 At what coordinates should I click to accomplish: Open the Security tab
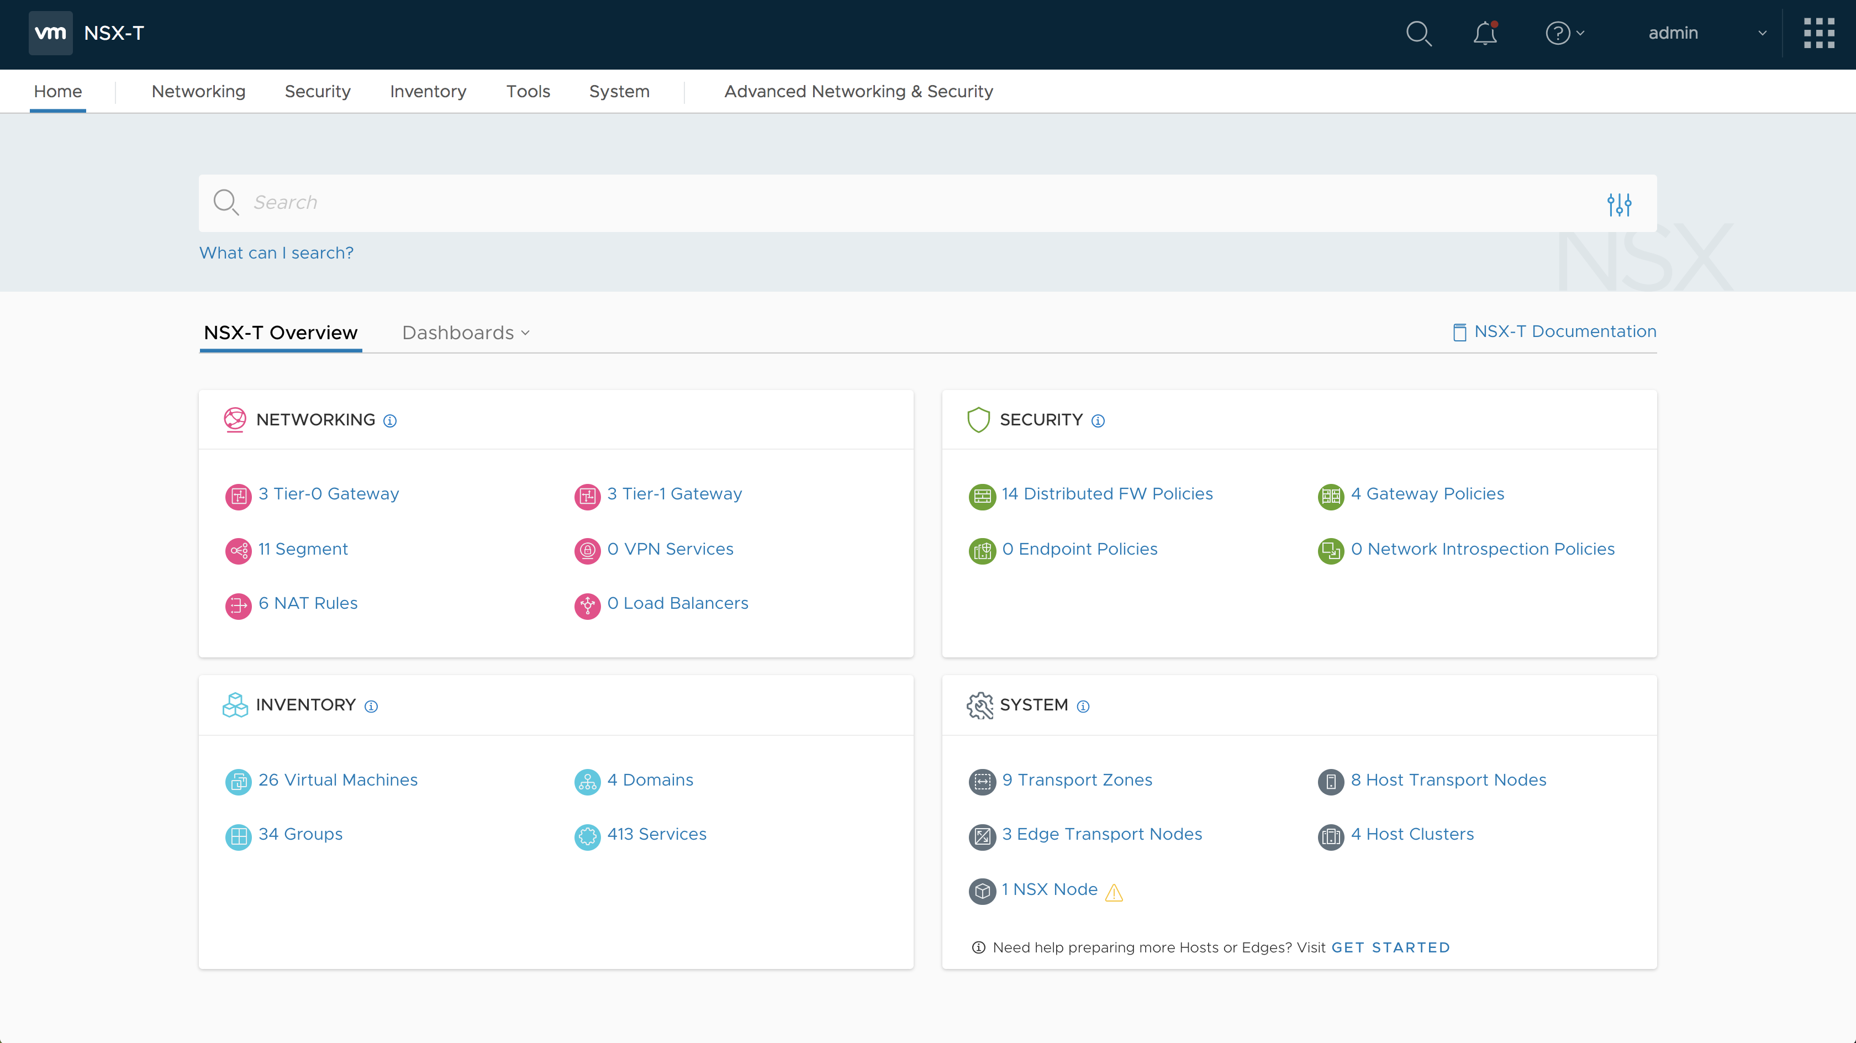318,92
